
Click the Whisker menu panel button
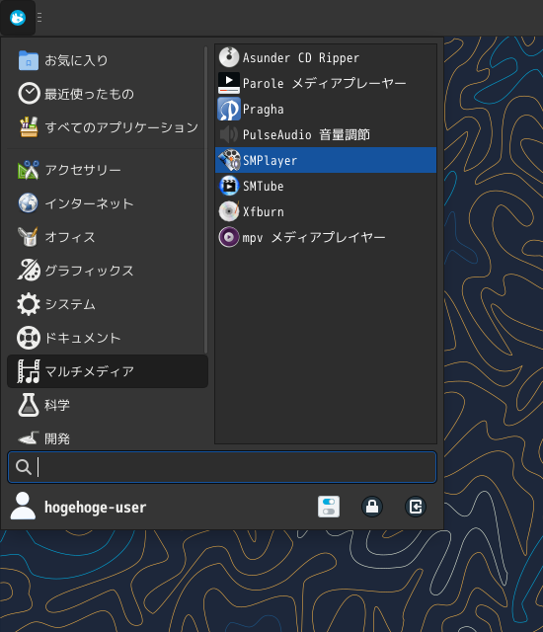[x=18, y=18]
